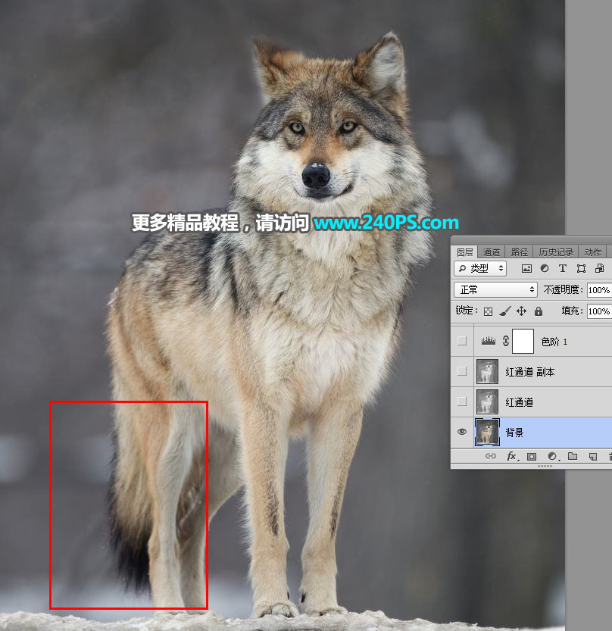612x631 pixels.
Task: Enable lock all on the layer
Action: pyautogui.click(x=538, y=311)
